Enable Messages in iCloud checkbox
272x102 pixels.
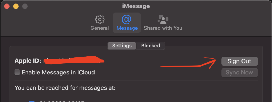coord(17,72)
